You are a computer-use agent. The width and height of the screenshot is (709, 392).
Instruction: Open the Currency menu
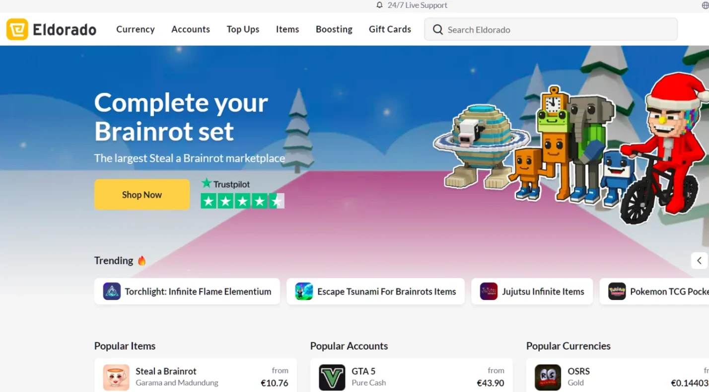pos(136,29)
